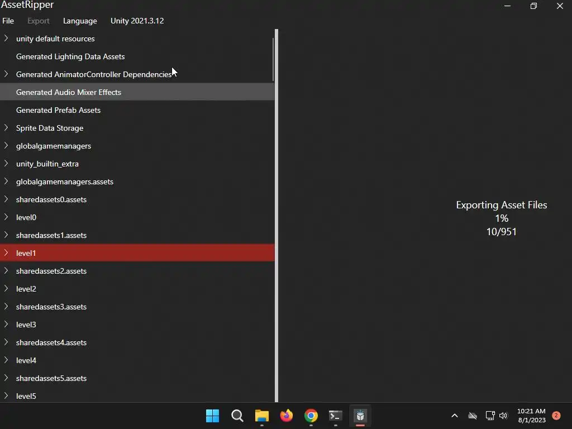Open the File menu
Image resolution: width=572 pixels, height=429 pixels.
(x=8, y=21)
